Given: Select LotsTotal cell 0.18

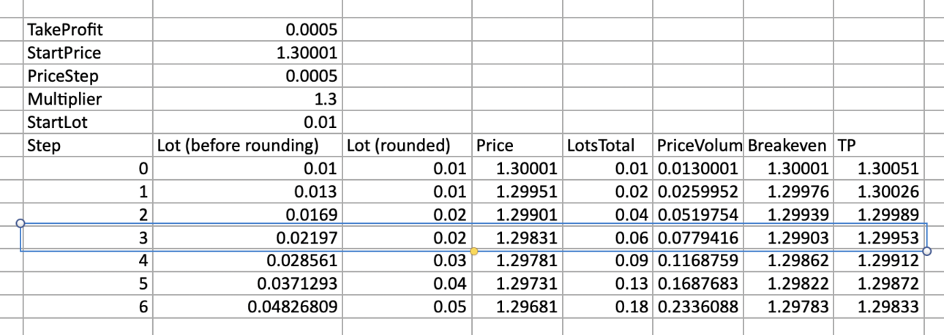Looking at the screenshot, I should pyautogui.click(x=609, y=306).
